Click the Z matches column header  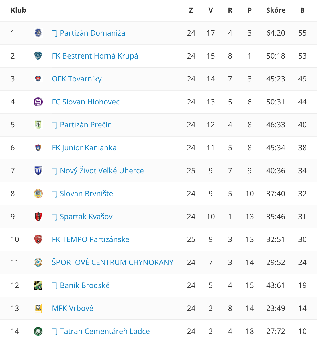pos(191,10)
